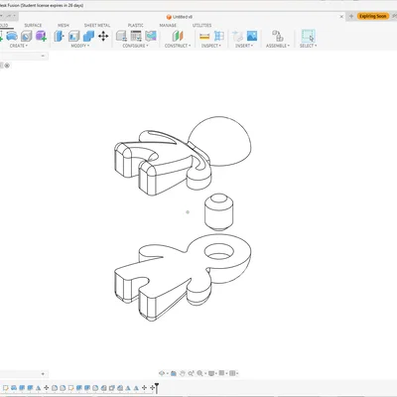The width and height of the screenshot is (397, 397).
Task: Click the Insert Derive icon
Action: point(237,36)
